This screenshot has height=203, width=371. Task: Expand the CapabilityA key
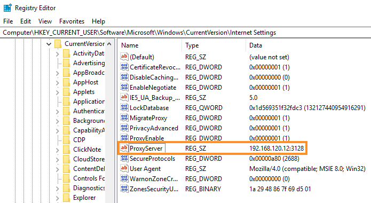point(58,131)
